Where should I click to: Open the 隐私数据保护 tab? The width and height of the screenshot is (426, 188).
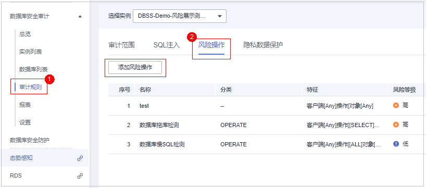(263, 45)
